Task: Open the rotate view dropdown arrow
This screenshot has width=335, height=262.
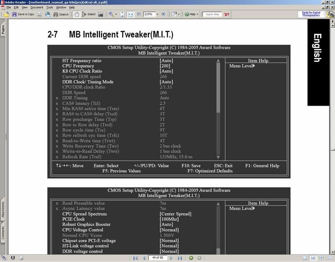Action: pos(179,14)
